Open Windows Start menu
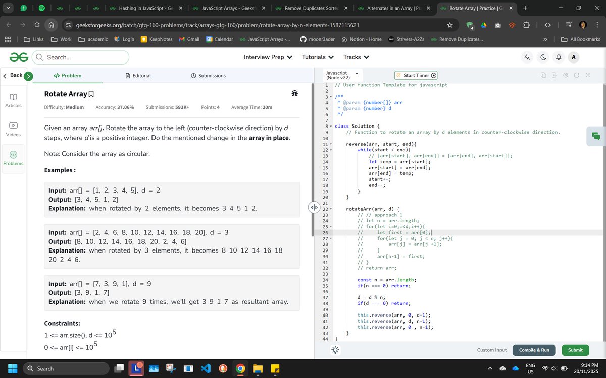The width and height of the screenshot is (606, 378). (x=12, y=368)
